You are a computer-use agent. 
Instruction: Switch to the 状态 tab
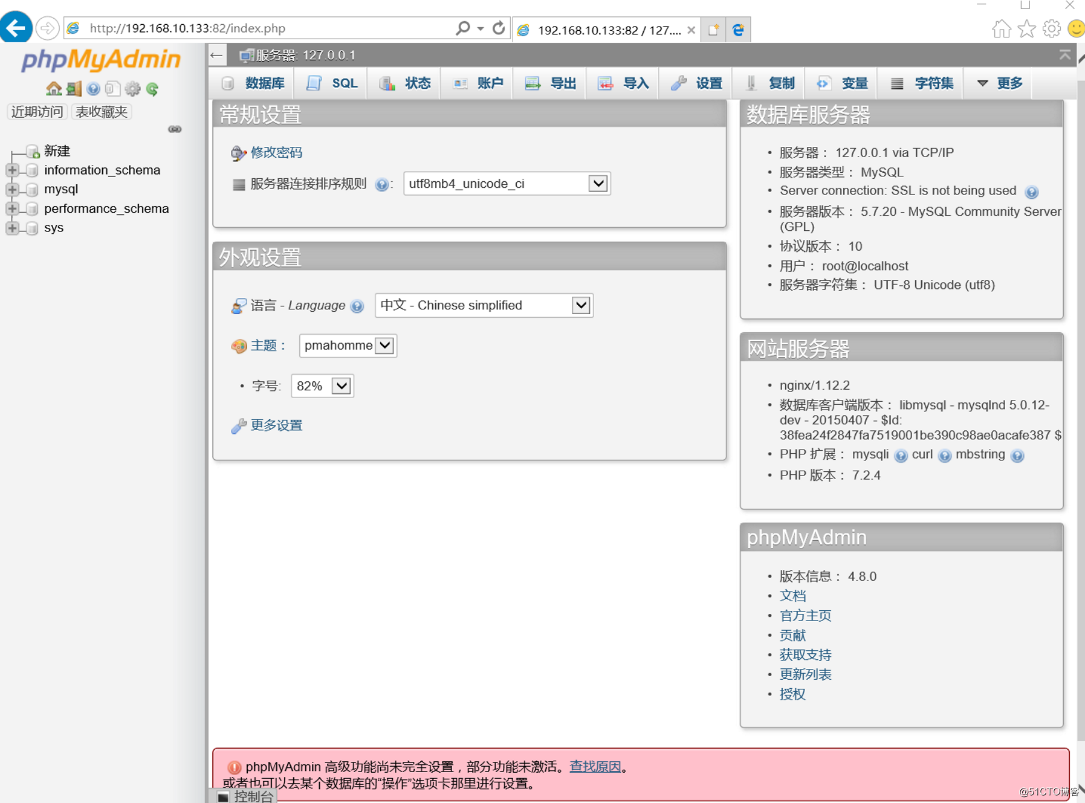pos(404,83)
